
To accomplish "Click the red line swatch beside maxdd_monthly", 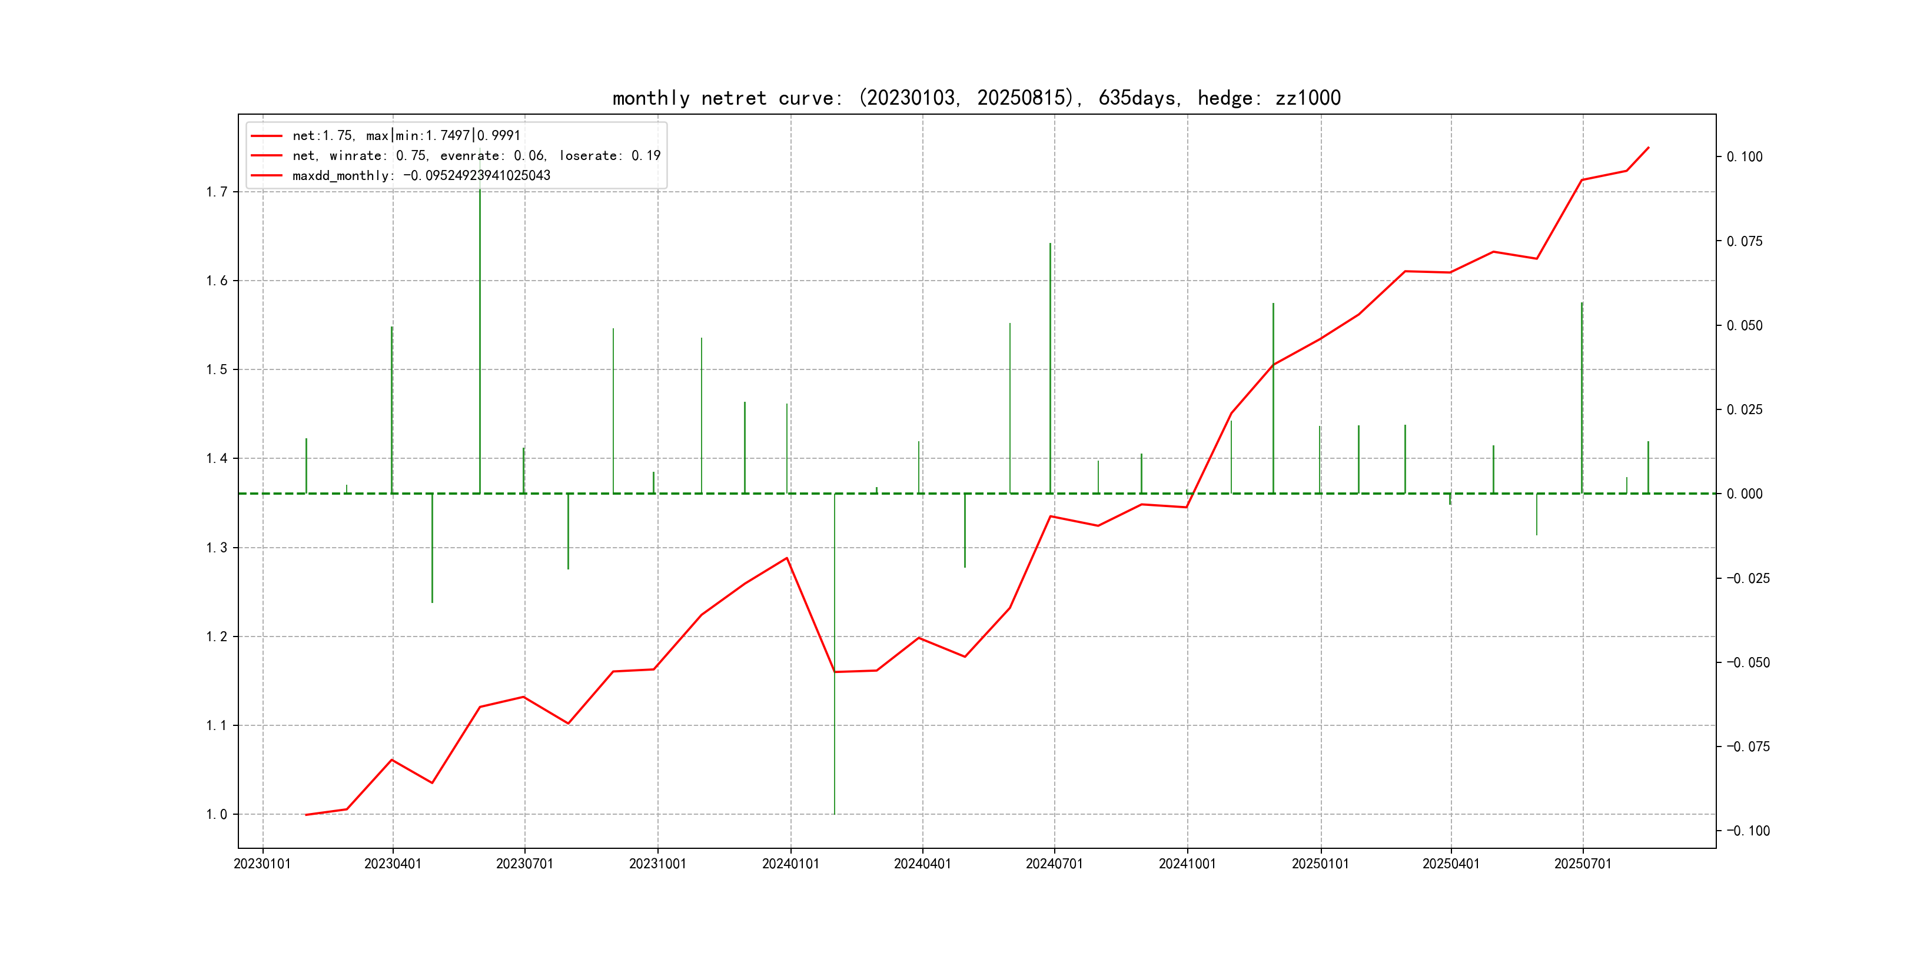I will (x=267, y=175).
